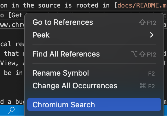Place cursor on the word "rooted" in editor
167x116 pixels.
[87, 5]
